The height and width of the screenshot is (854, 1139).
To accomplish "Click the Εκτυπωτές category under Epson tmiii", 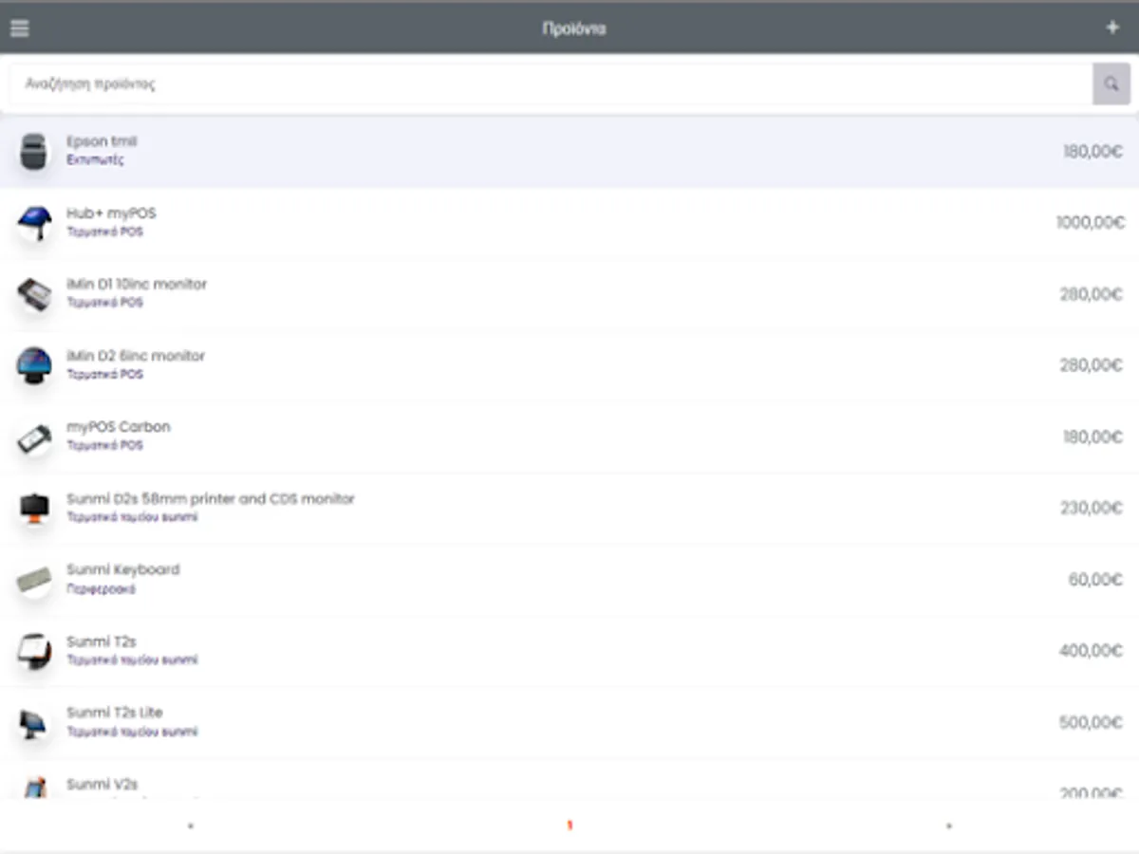I will (95, 160).
